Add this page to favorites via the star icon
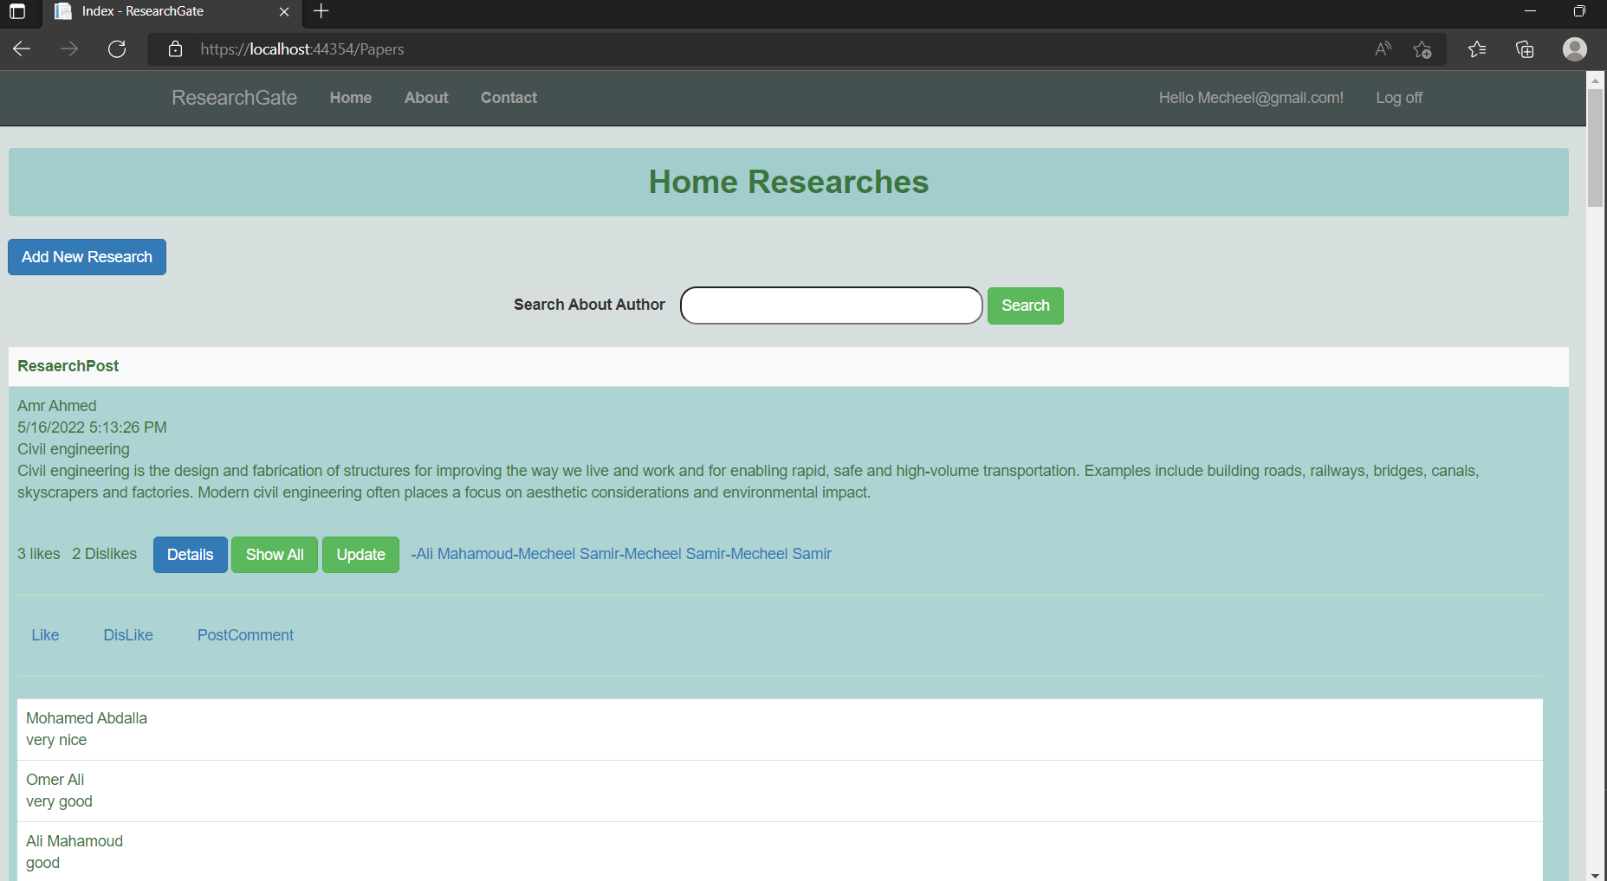1607x881 pixels. click(x=1422, y=49)
